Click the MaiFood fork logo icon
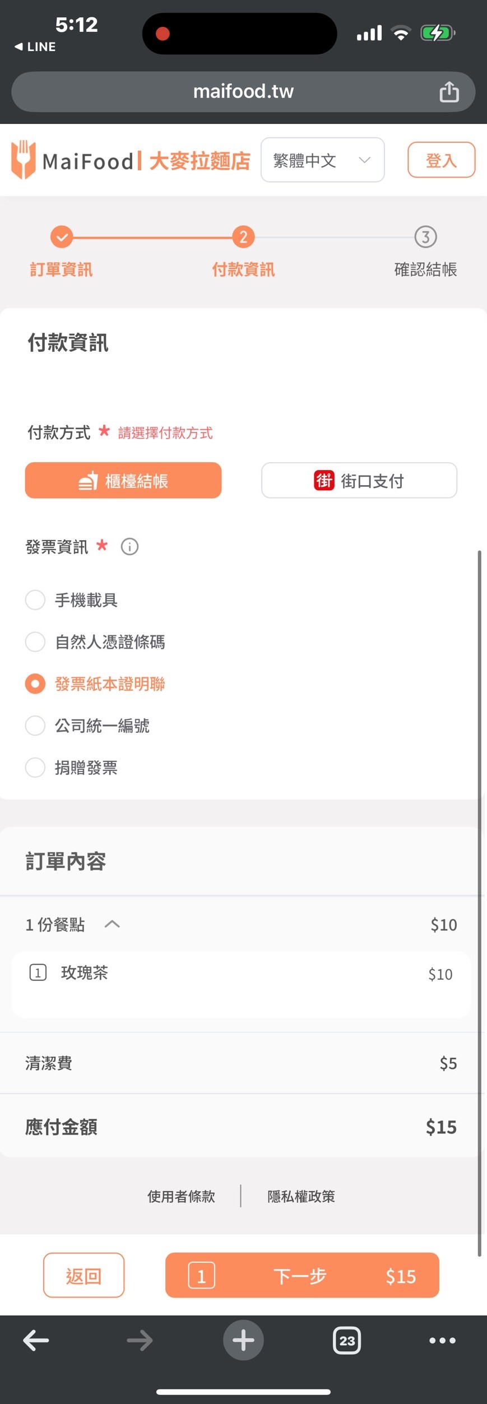The height and width of the screenshot is (1404, 487). (23, 160)
